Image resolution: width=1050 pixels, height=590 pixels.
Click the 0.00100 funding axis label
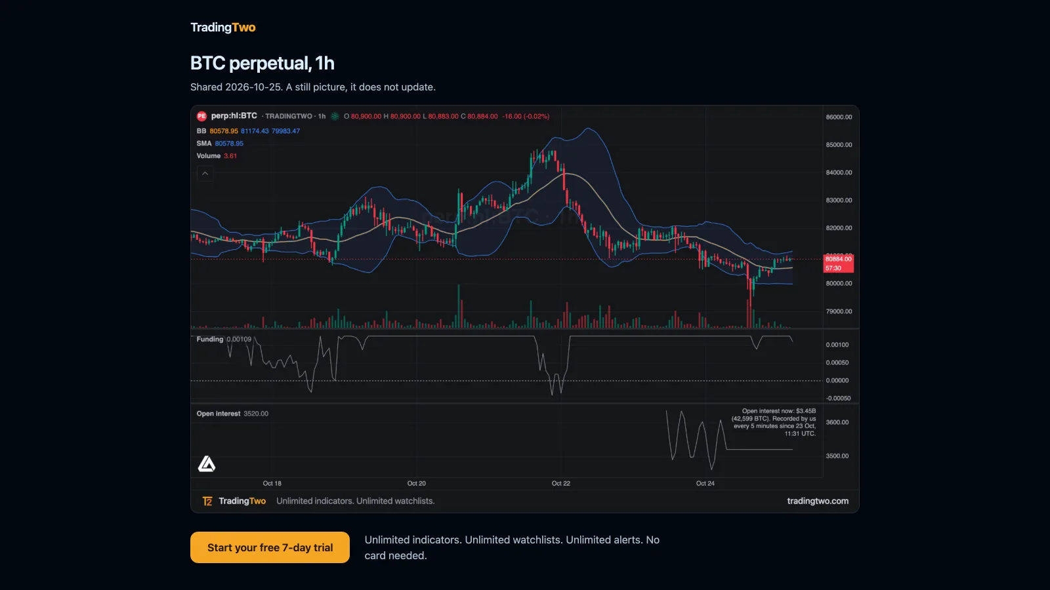click(x=837, y=345)
